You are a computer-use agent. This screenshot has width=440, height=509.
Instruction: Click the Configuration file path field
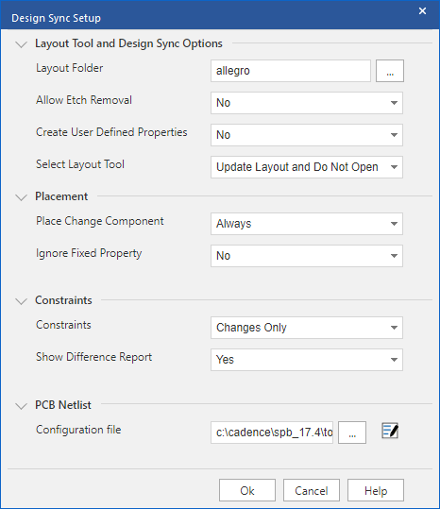(272, 433)
